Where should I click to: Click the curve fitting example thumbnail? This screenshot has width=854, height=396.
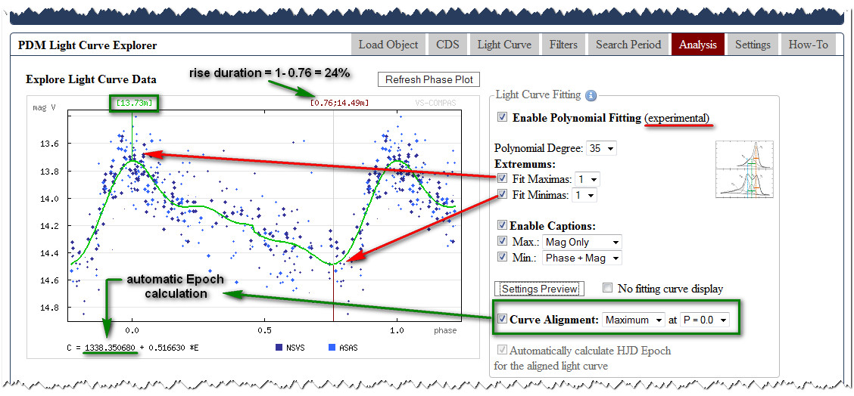point(744,169)
